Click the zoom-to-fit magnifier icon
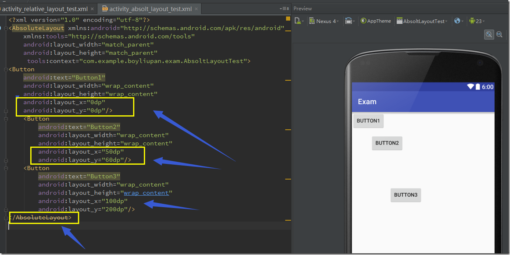Viewport: 510px width, 255px height. (x=489, y=35)
